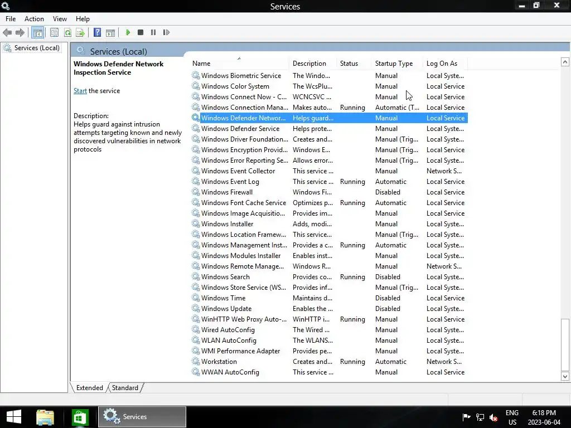Click the gear icon for Windows Defender Network row
571x428 pixels.
(196, 118)
